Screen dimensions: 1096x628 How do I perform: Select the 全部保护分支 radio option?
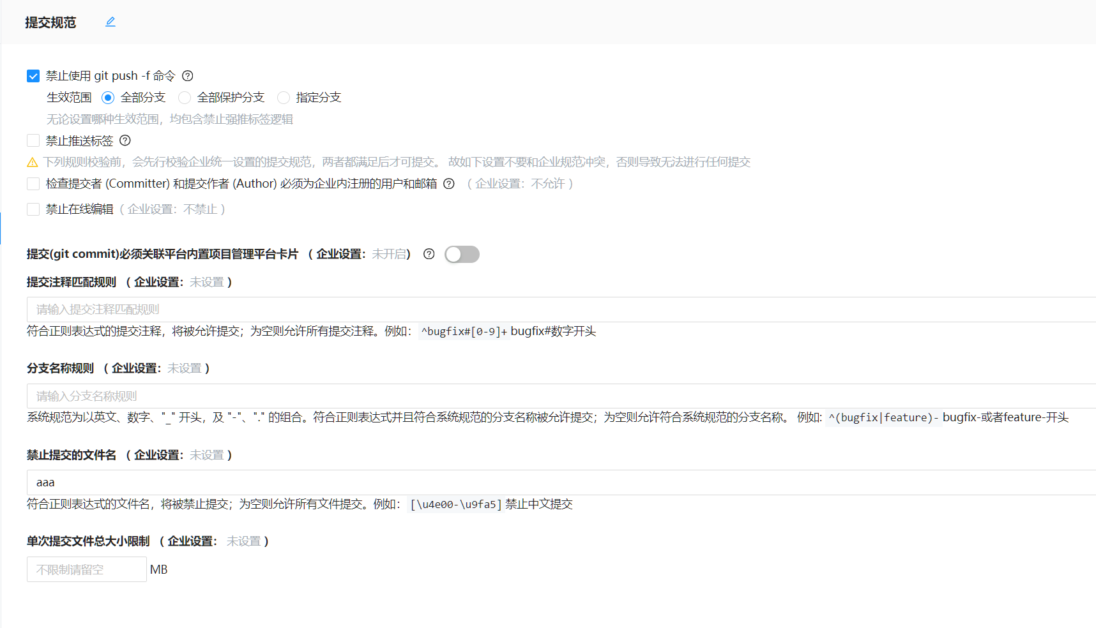pos(185,98)
